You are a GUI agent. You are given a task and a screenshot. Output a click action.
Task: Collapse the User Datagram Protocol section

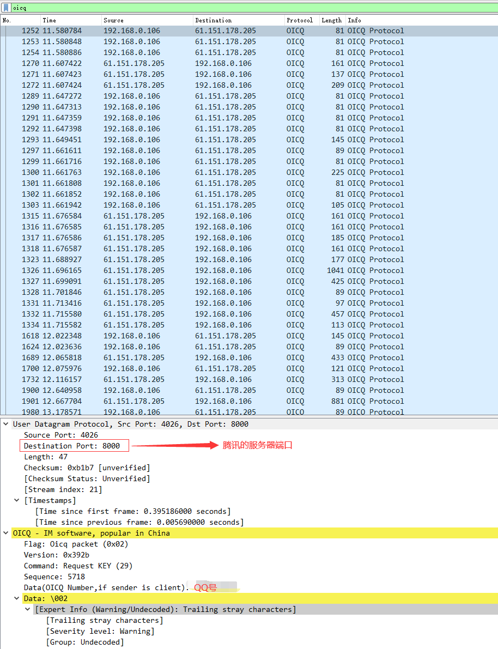[6, 424]
